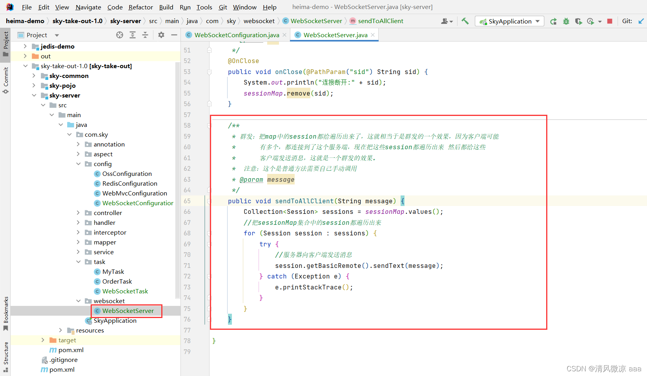647x376 pixels.
Task: Open the Build menu
Action: 166,7
